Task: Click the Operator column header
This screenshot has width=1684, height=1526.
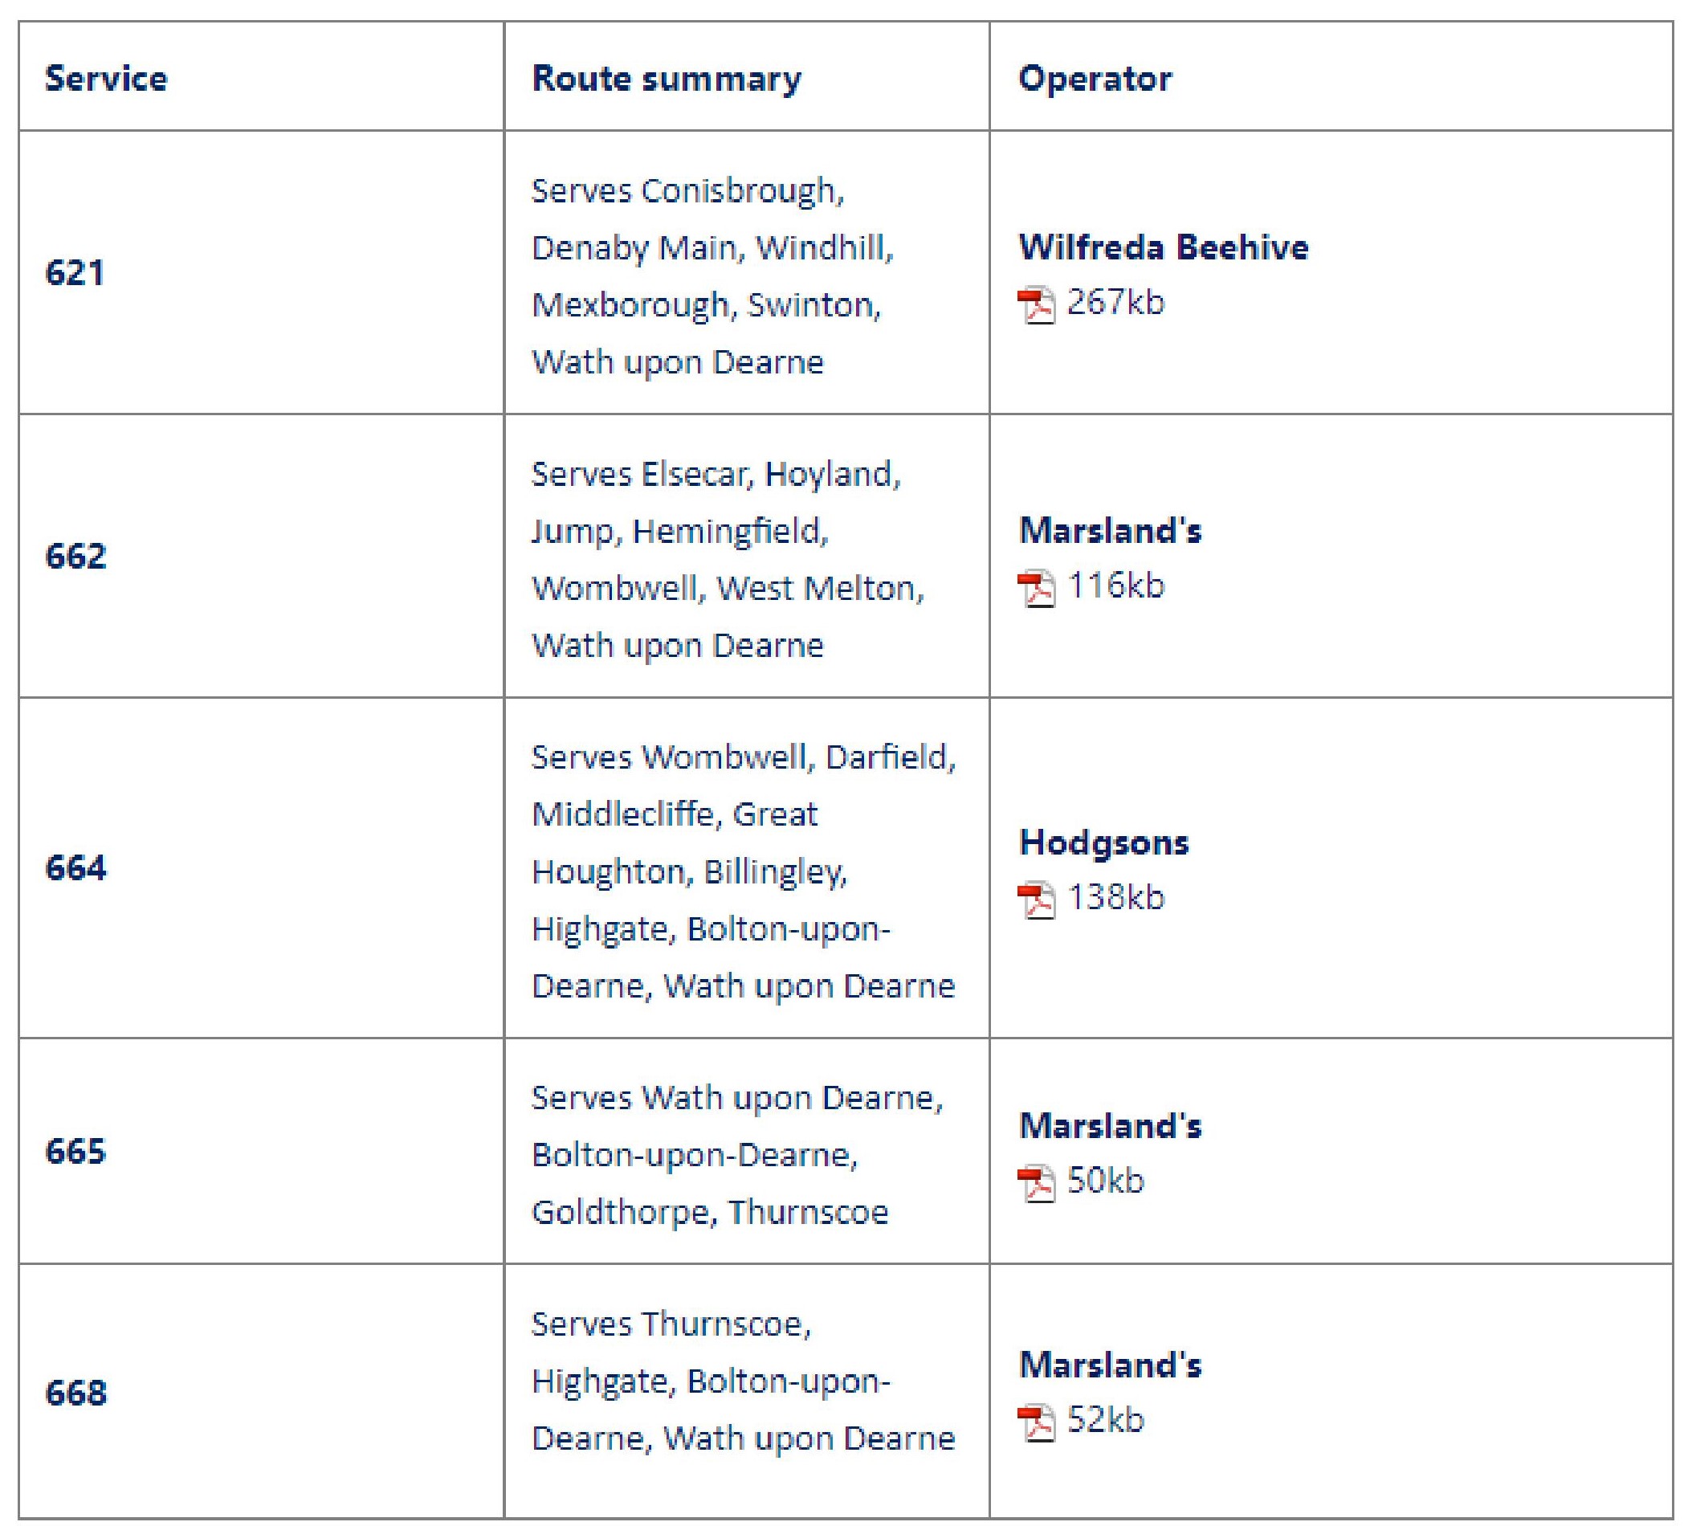Action: coord(1095,79)
